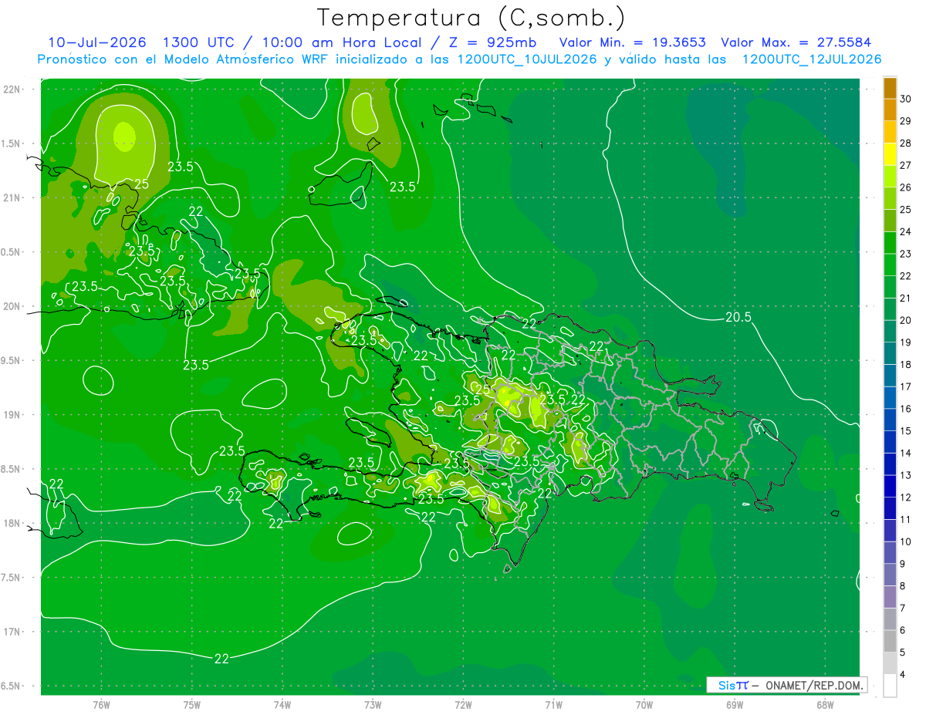The width and height of the screenshot is (926, 715).
Task: Click the 20.5 contour label
Action: pos(738,317)
